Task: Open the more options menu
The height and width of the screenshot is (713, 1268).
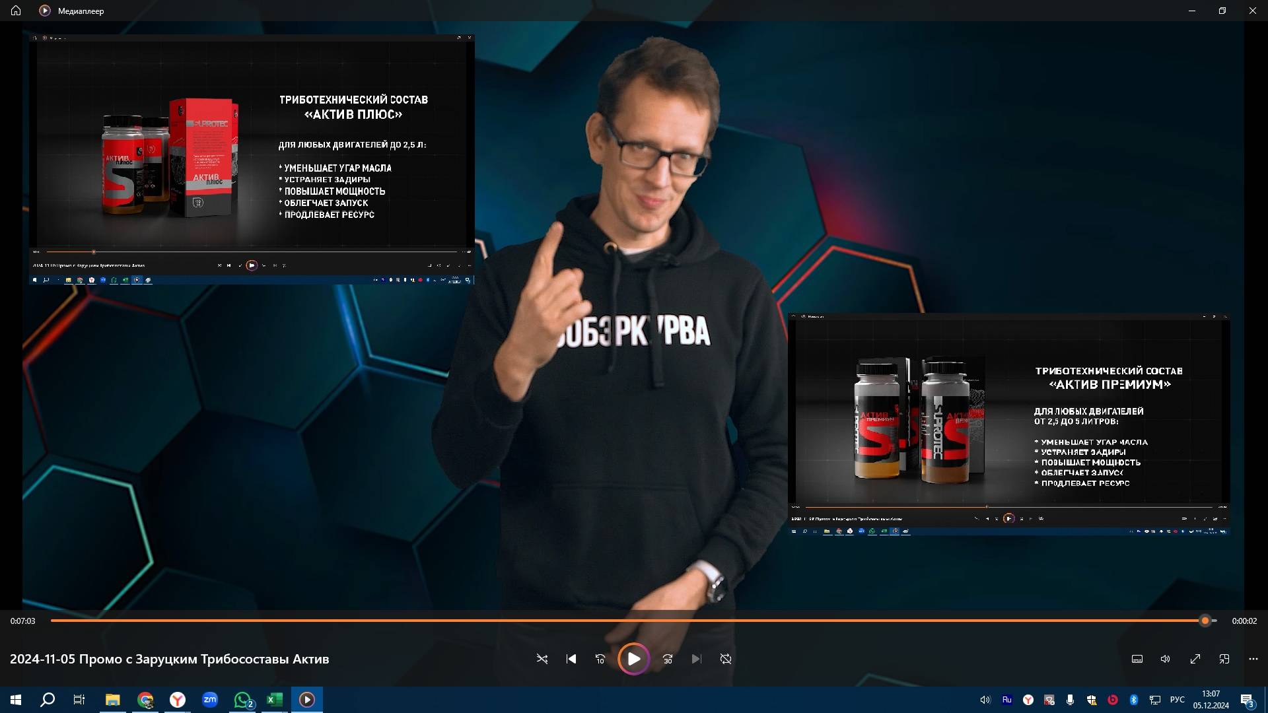Action: 1253,659
